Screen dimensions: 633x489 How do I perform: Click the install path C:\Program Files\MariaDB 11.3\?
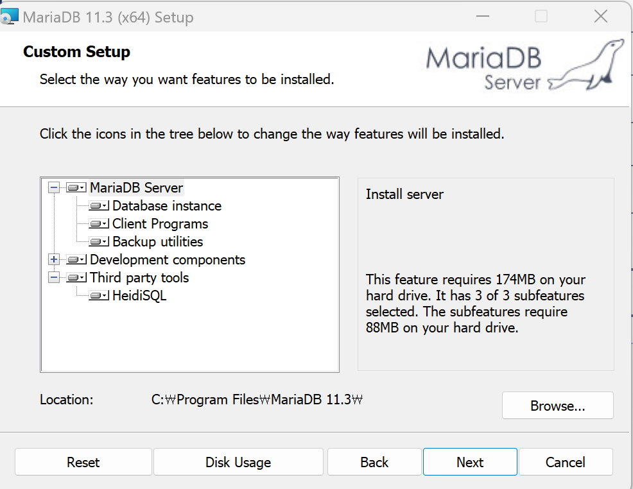click(x=257, y=399)
